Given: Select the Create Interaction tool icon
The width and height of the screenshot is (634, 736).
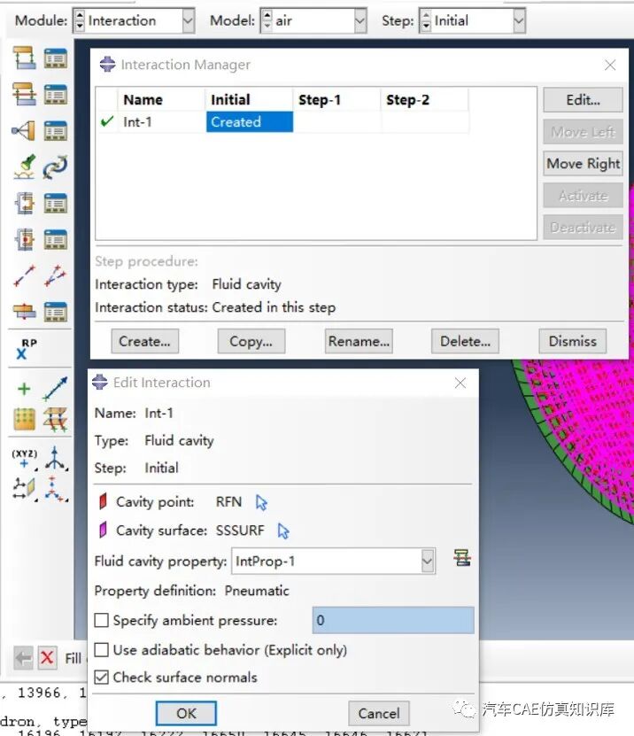Looking at the screenshot, I should (x=24, y=58).
